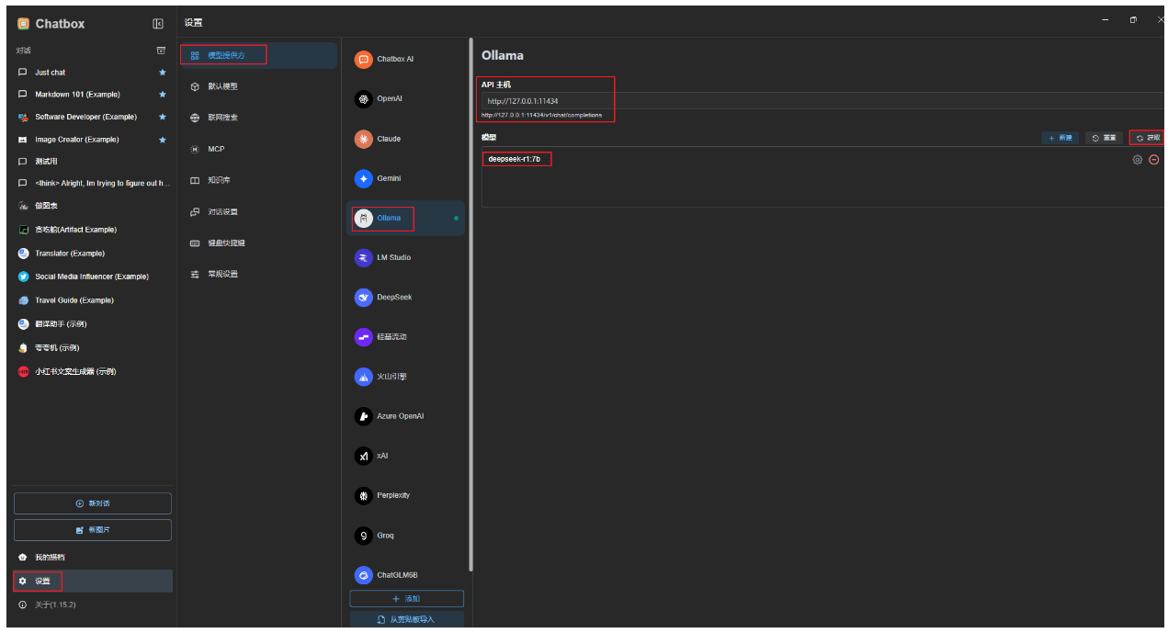This screenshot has width=1168, height=633.
Task: Open the 贪吃蛇(Artifact Example) conversation
Action: tap(92, 230)
